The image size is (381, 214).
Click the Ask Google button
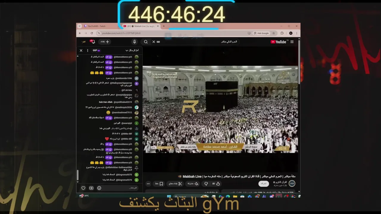pos(261,33)
